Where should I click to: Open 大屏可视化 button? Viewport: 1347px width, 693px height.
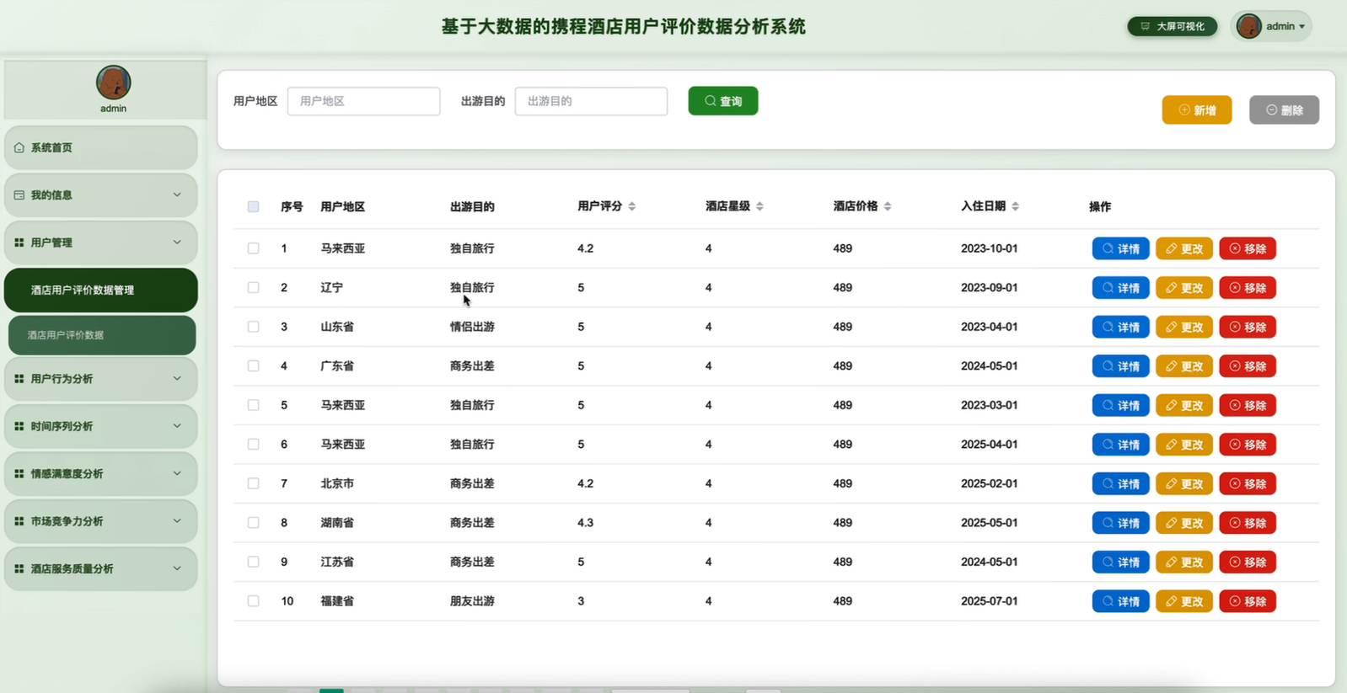[1173, 26]
